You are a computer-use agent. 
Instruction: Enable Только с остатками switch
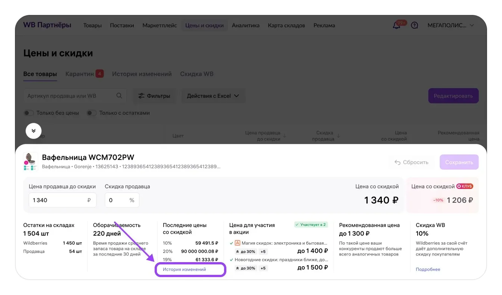pyautogui.click(x=92, y=113)
